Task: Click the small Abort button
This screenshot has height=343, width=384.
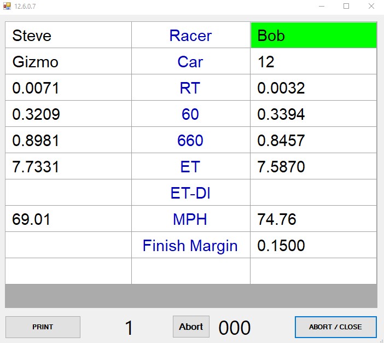Action: pyautogui.click(x=191, y=327)
